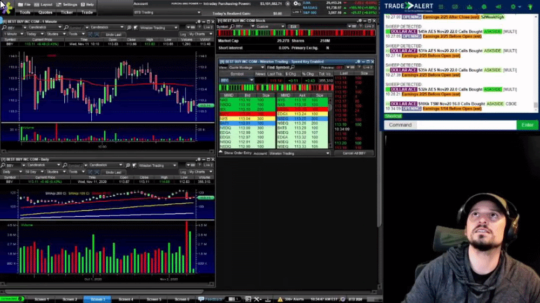Click symbol search icon in Stock window
540x303 pixels.
(232, 26)
